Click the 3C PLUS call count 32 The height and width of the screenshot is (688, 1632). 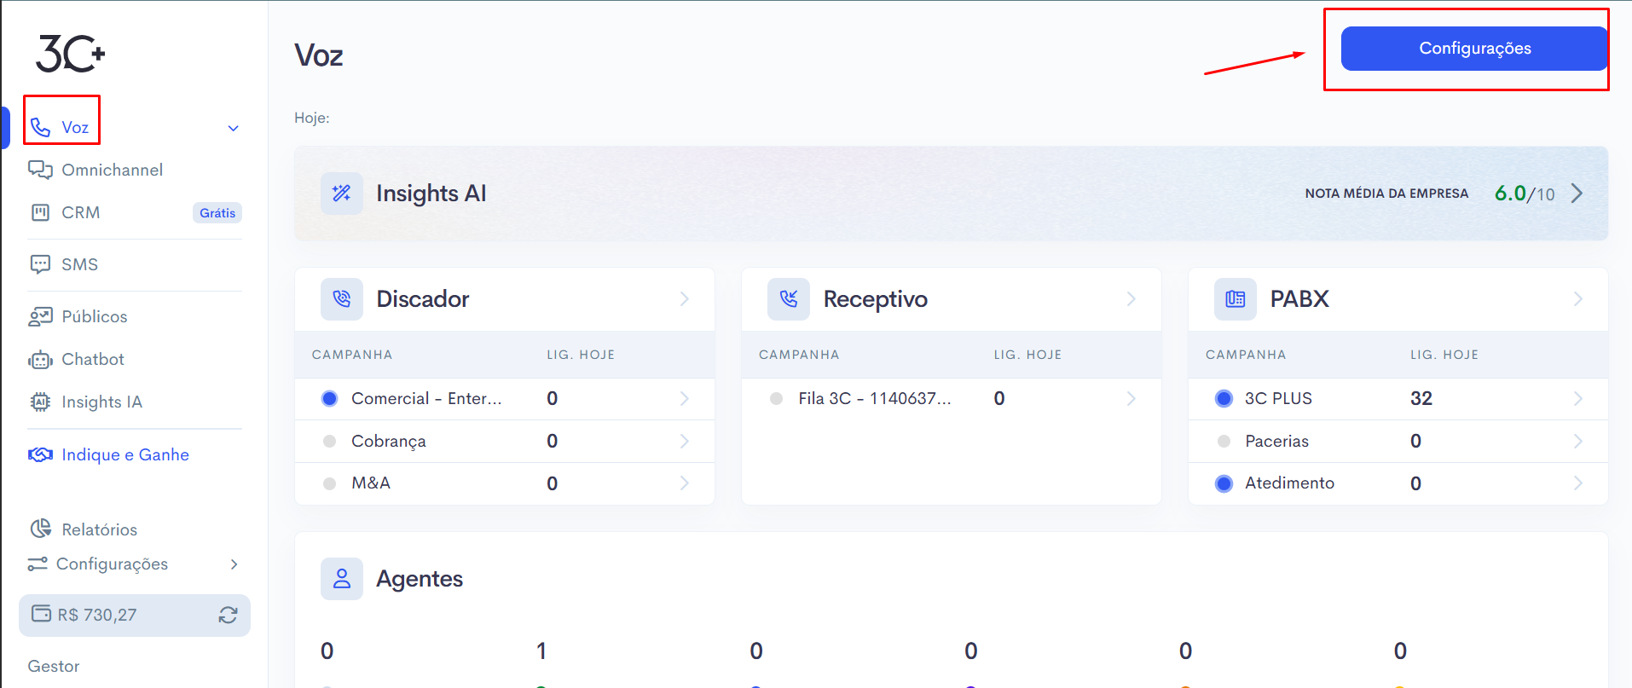click(1421, 398)
